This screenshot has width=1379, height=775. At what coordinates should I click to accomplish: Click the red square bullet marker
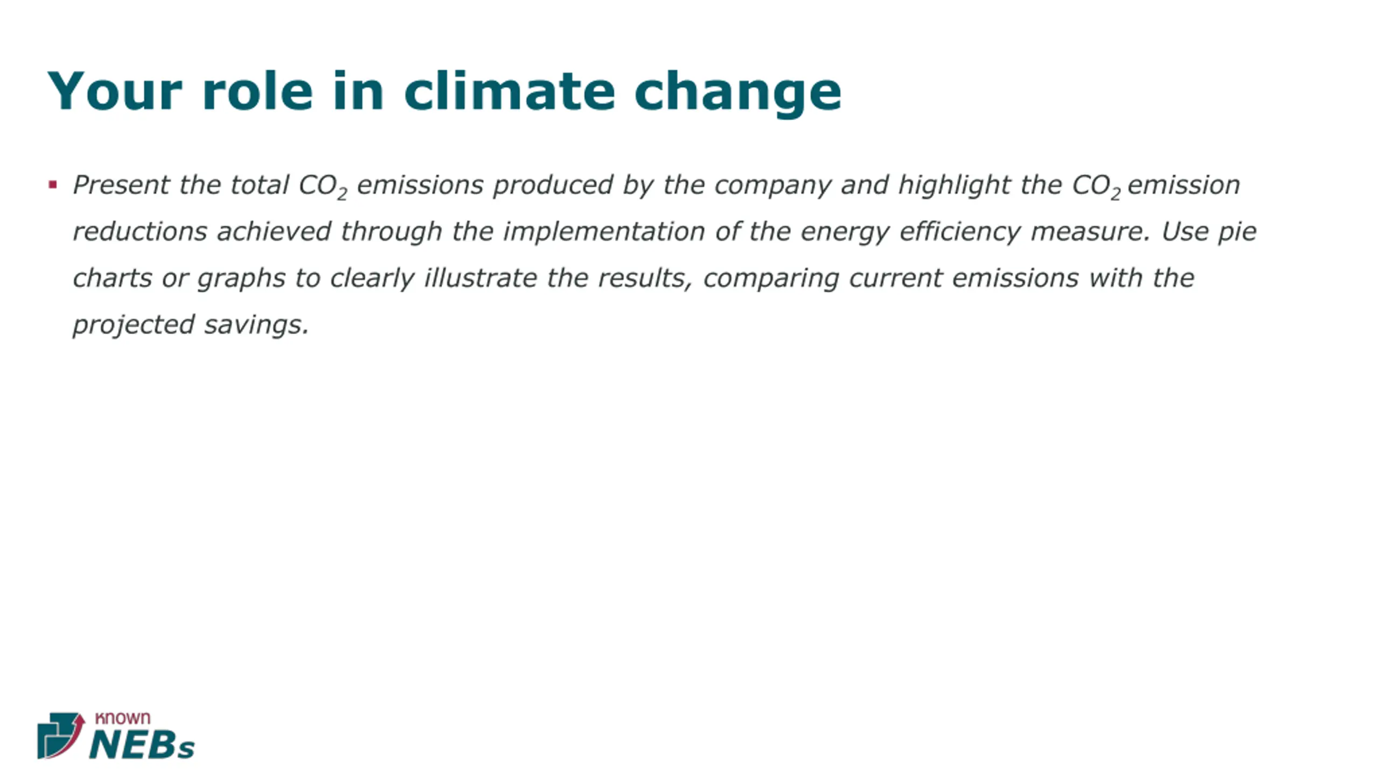coord(52,185)
